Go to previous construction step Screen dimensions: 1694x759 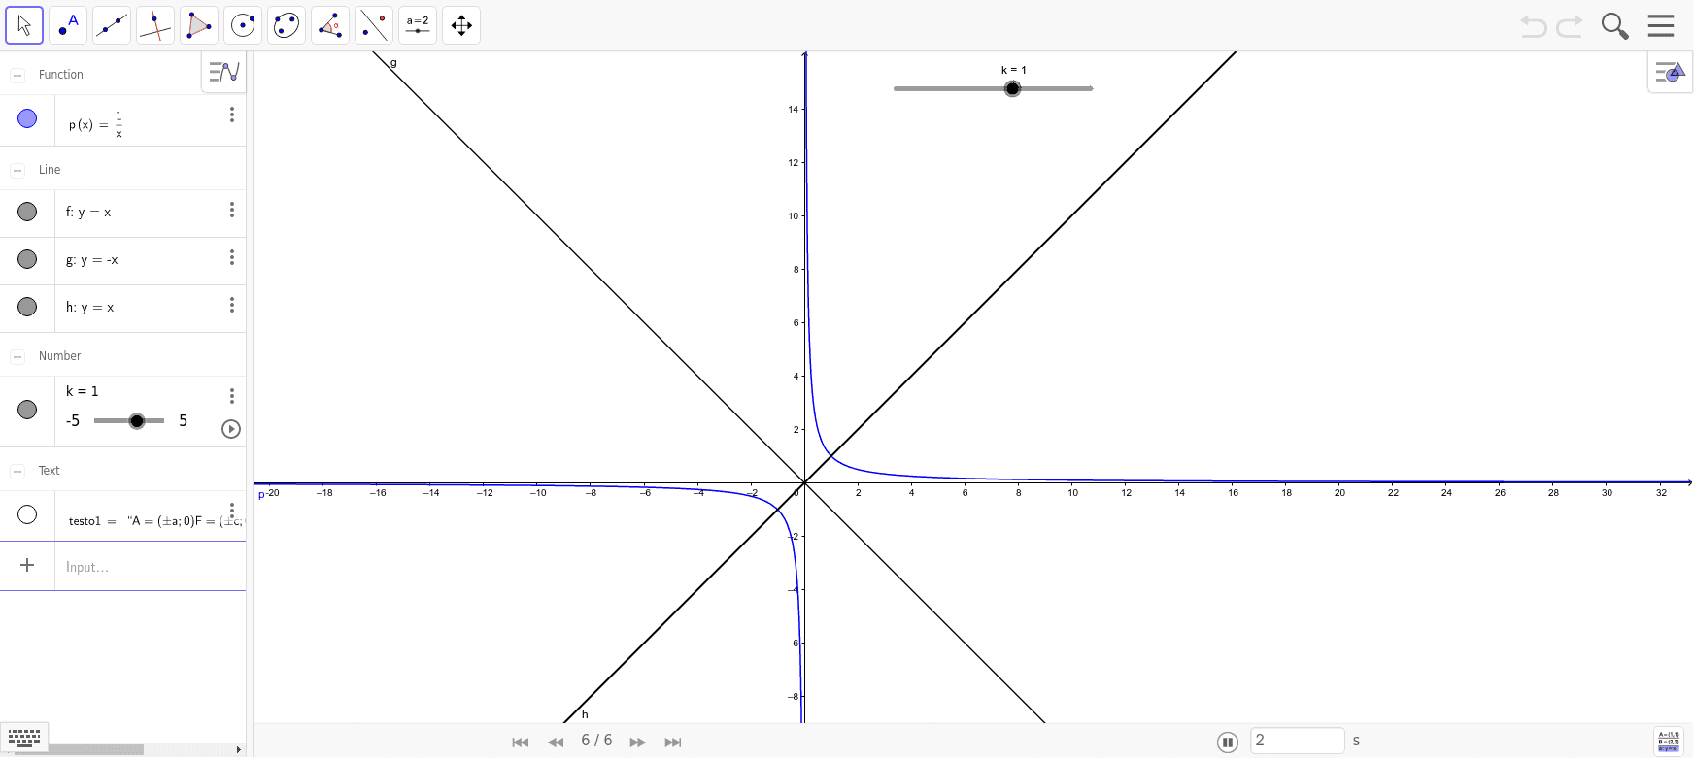pyautogui.click(x=556, y=742)
